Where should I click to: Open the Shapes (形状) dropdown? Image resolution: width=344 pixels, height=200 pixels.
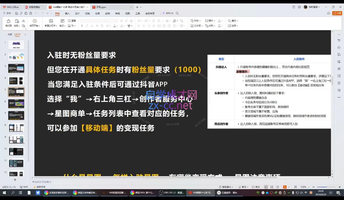(196, 21)
